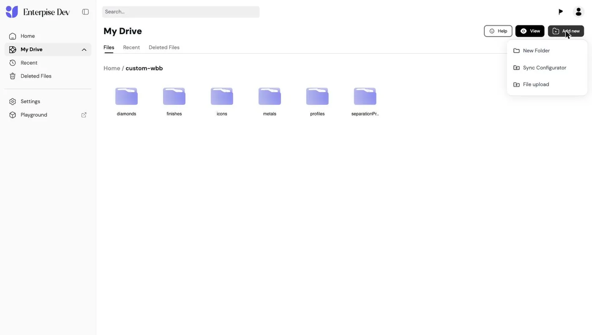Click the profiles folder name label
Screen dimensions: 592x335
click(318, 114)
